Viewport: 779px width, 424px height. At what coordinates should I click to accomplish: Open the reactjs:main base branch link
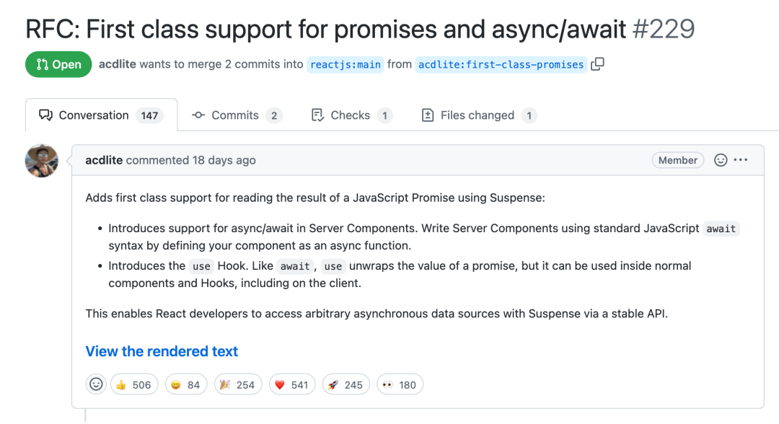pyautogui.click(x=346, y=65)
